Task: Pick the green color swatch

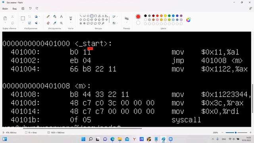Action: [169, 16]
